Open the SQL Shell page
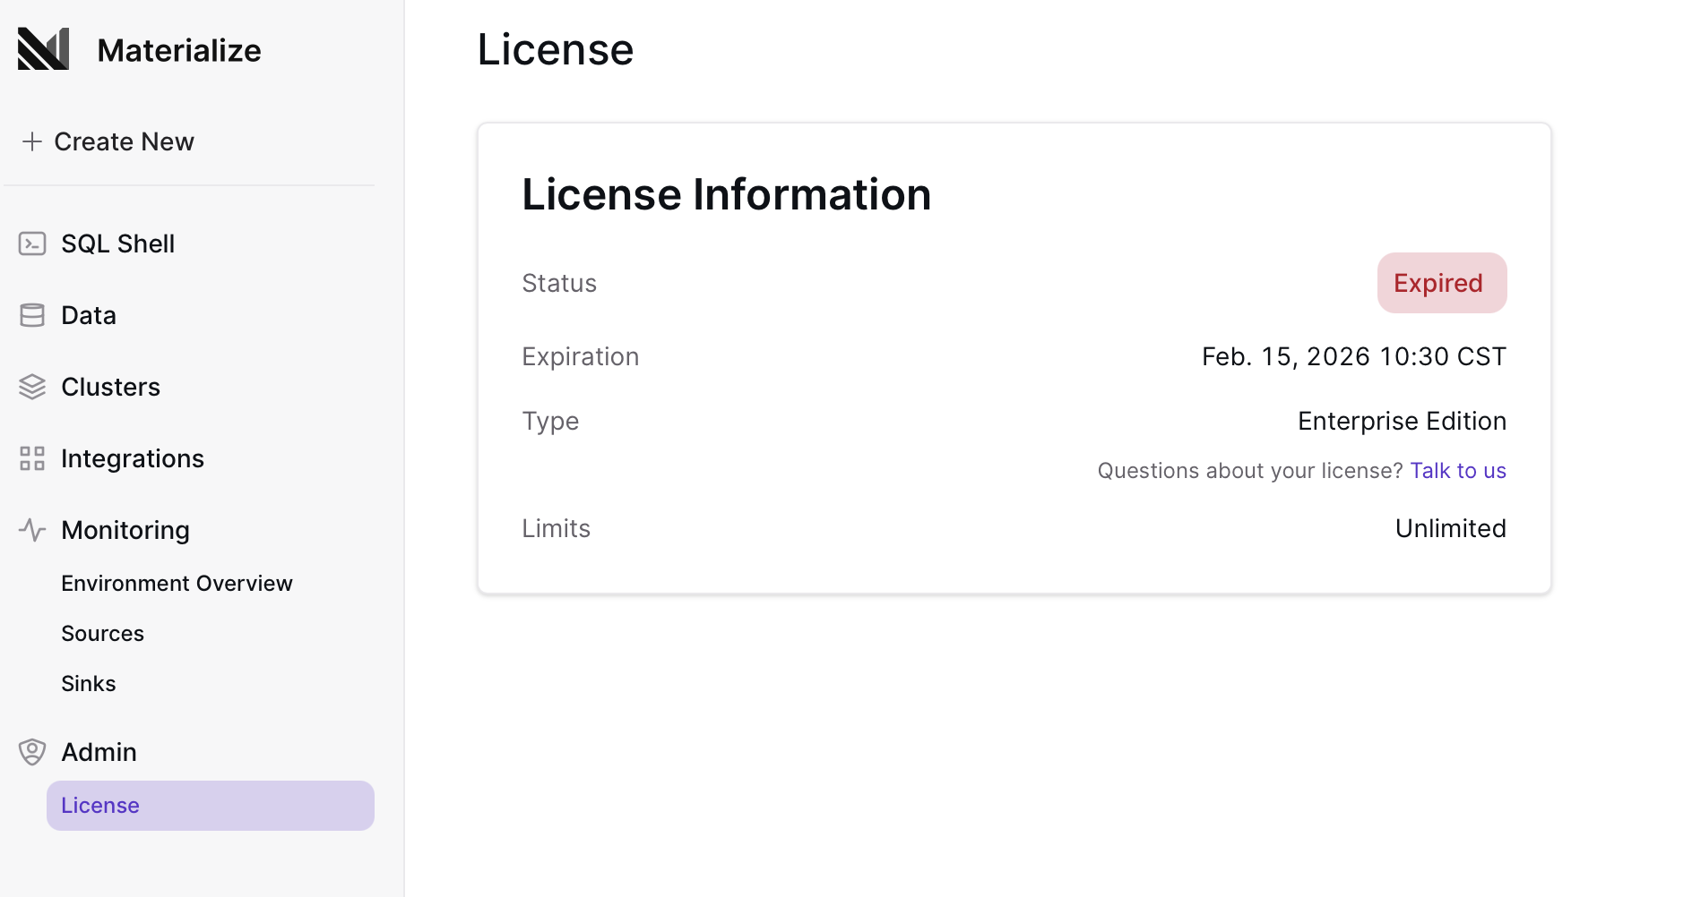Viewport: 1692px width, 897px height. tap(117, 243)
